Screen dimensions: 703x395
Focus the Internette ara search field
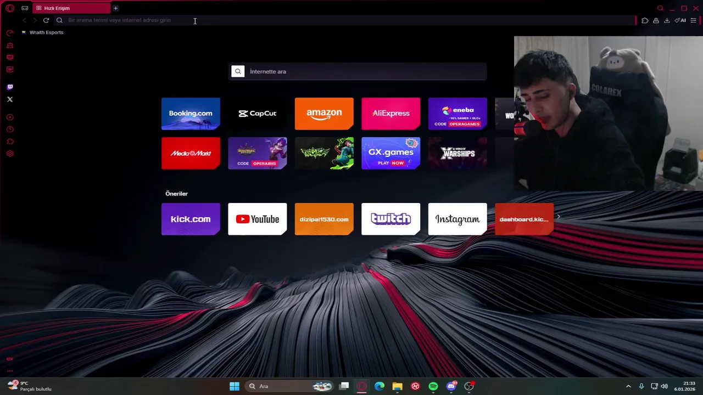(358, 71)
